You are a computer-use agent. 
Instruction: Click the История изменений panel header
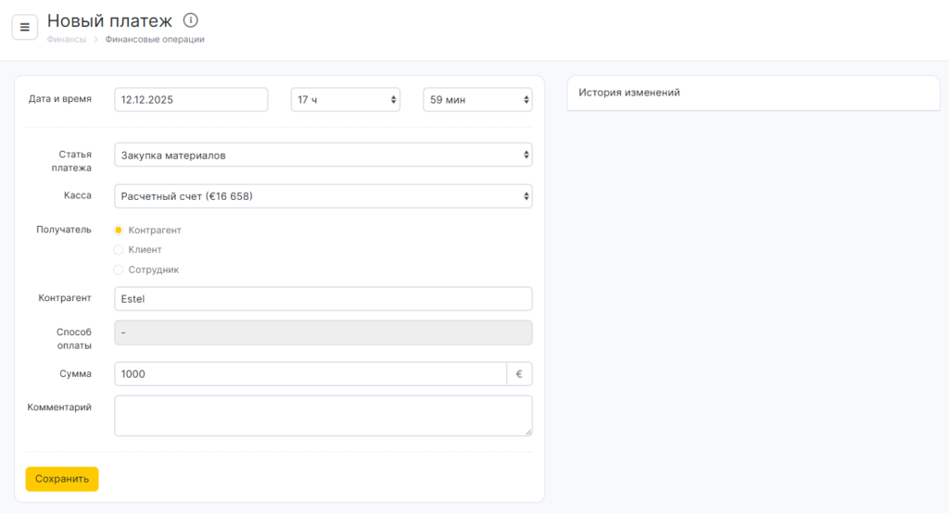coord(753,93)
